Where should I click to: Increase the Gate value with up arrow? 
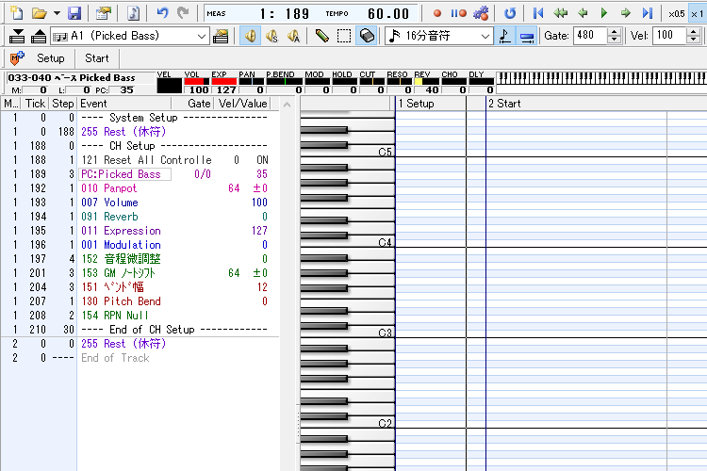pos(615,31)
